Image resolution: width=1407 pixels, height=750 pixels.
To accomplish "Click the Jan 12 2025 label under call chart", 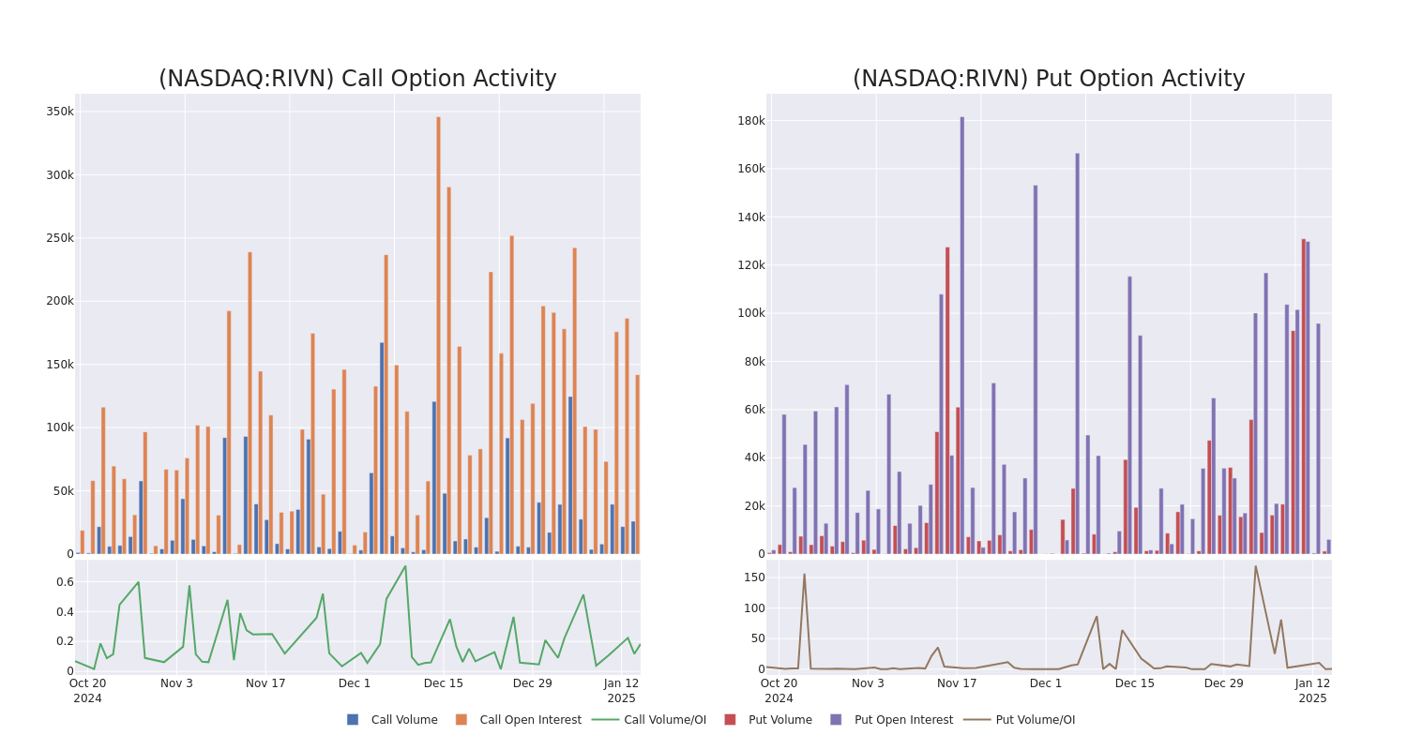I will tap(621, 691).
